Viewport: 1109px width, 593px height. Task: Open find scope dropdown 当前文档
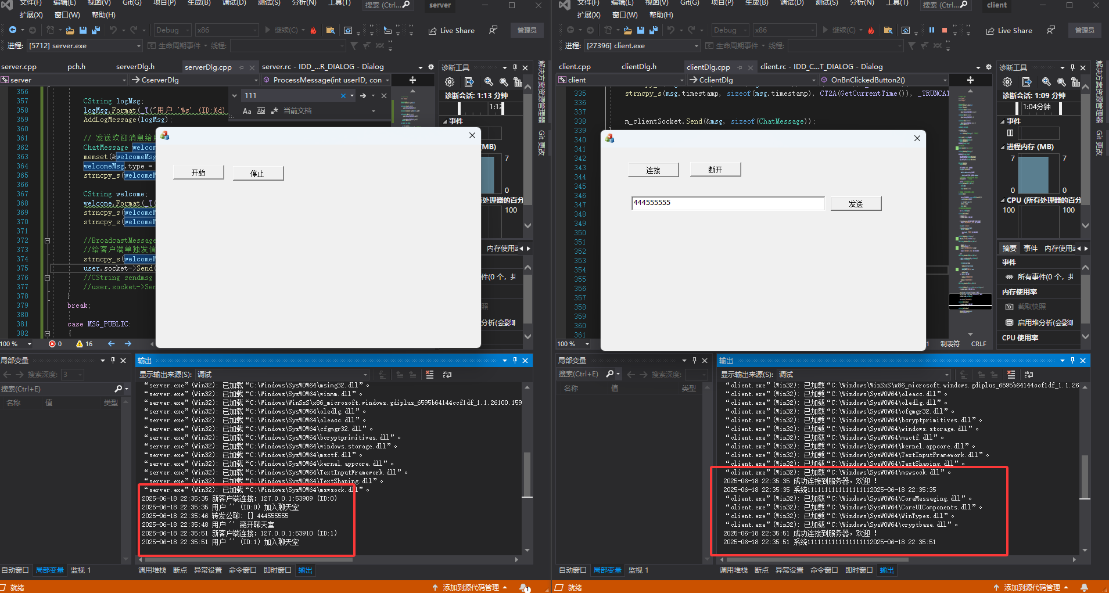coord(329,110)
